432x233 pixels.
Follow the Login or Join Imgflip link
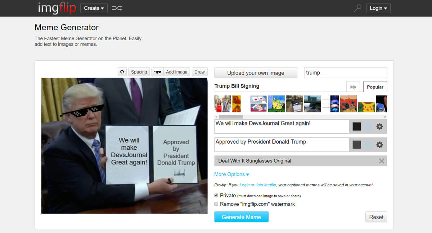point(258,185)
